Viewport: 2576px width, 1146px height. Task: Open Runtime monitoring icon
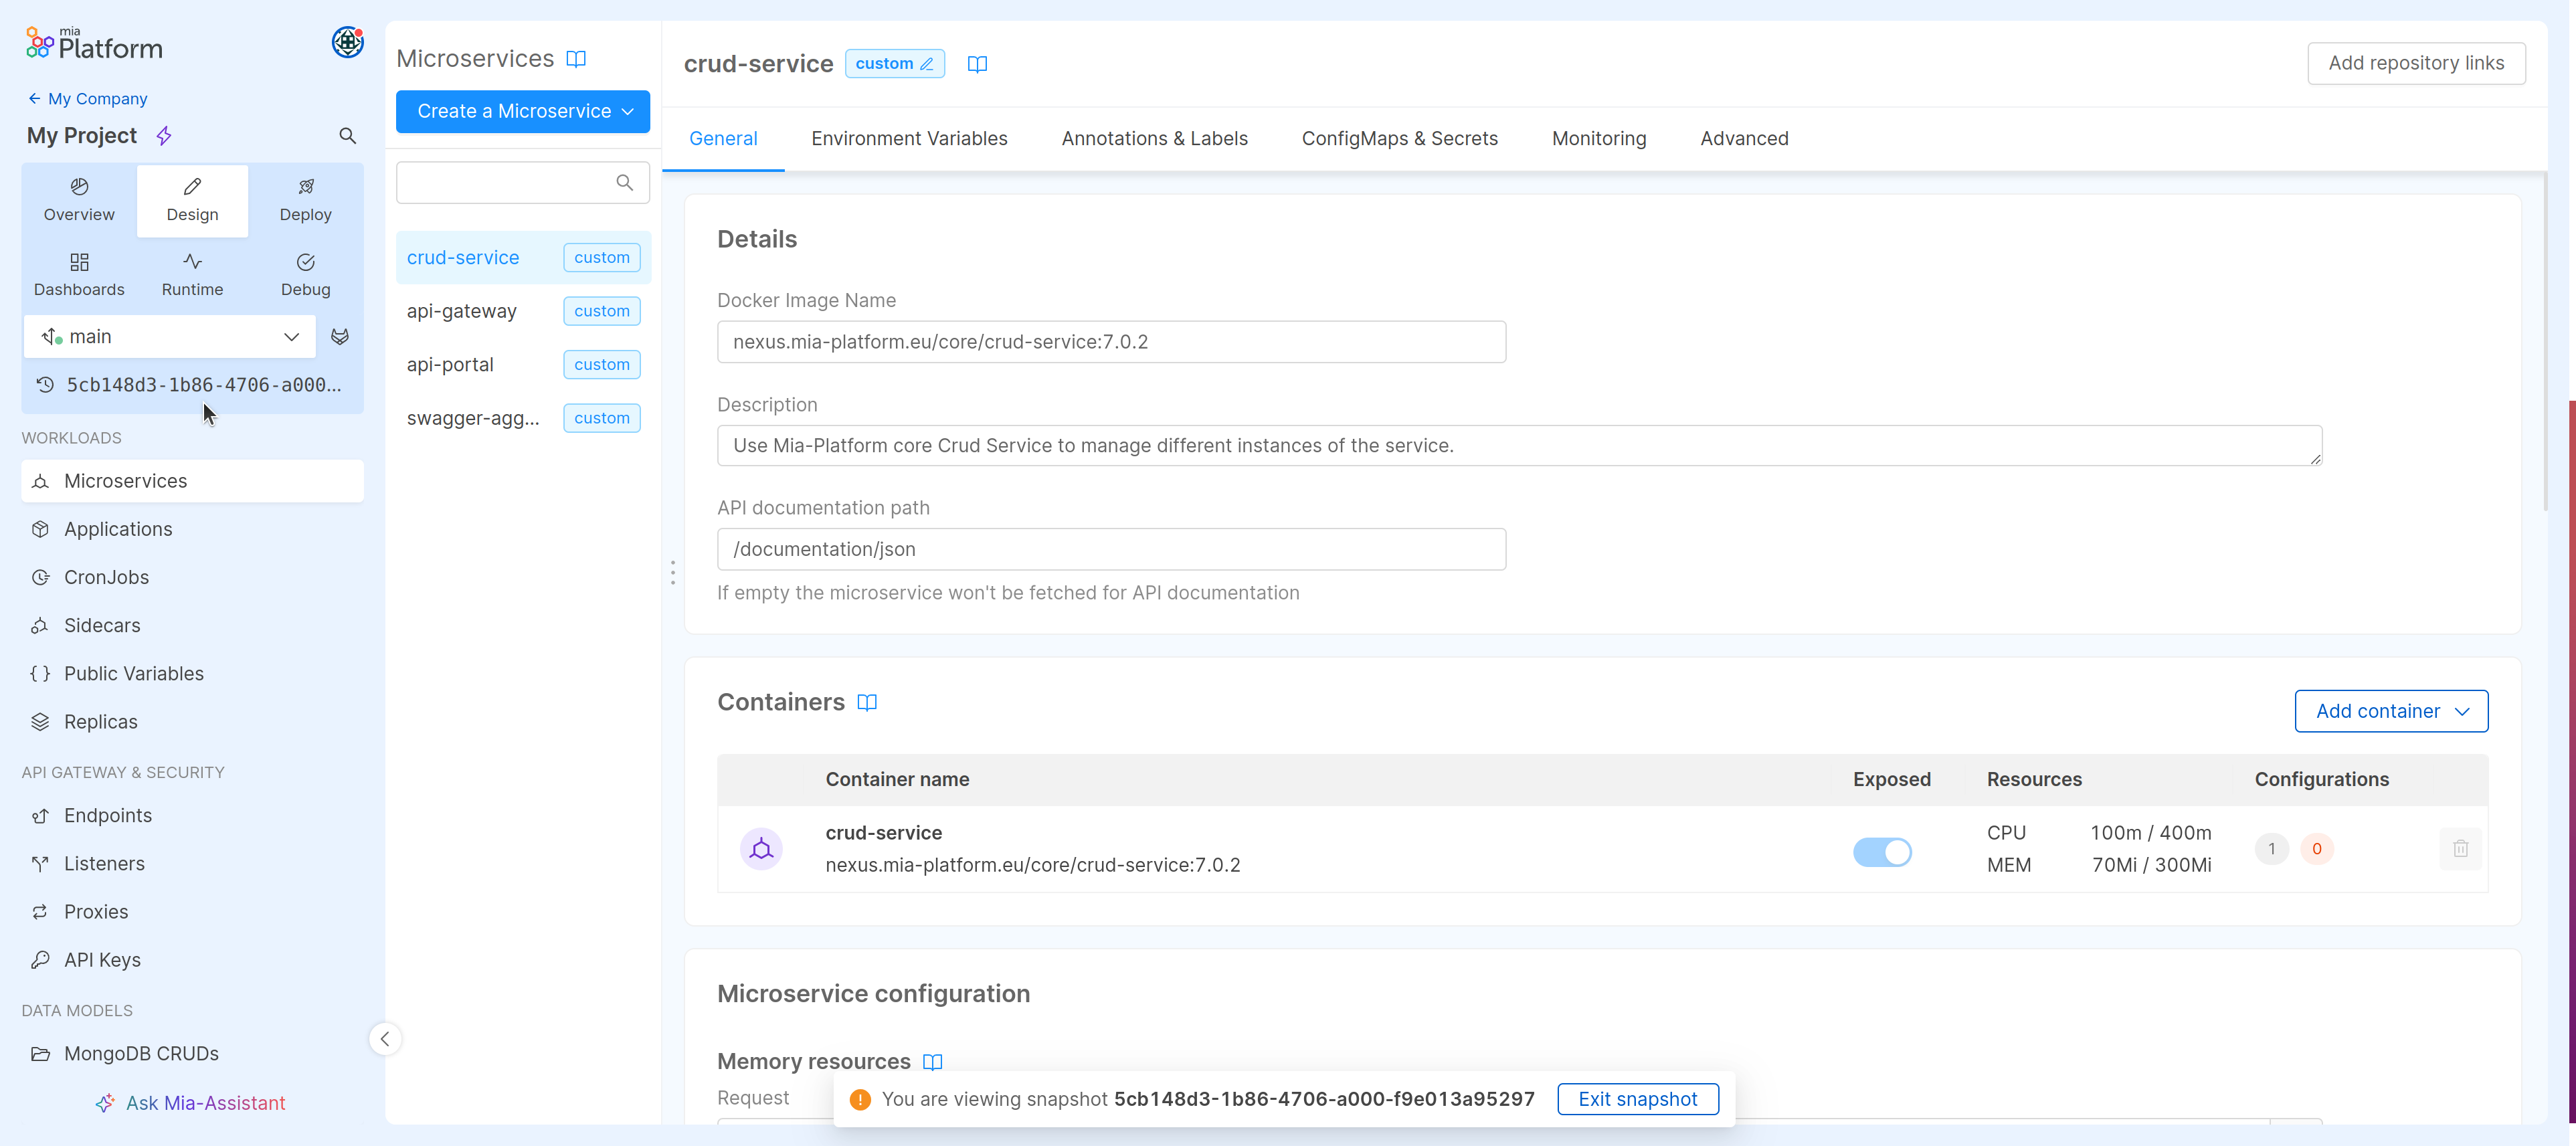(193, 262)
